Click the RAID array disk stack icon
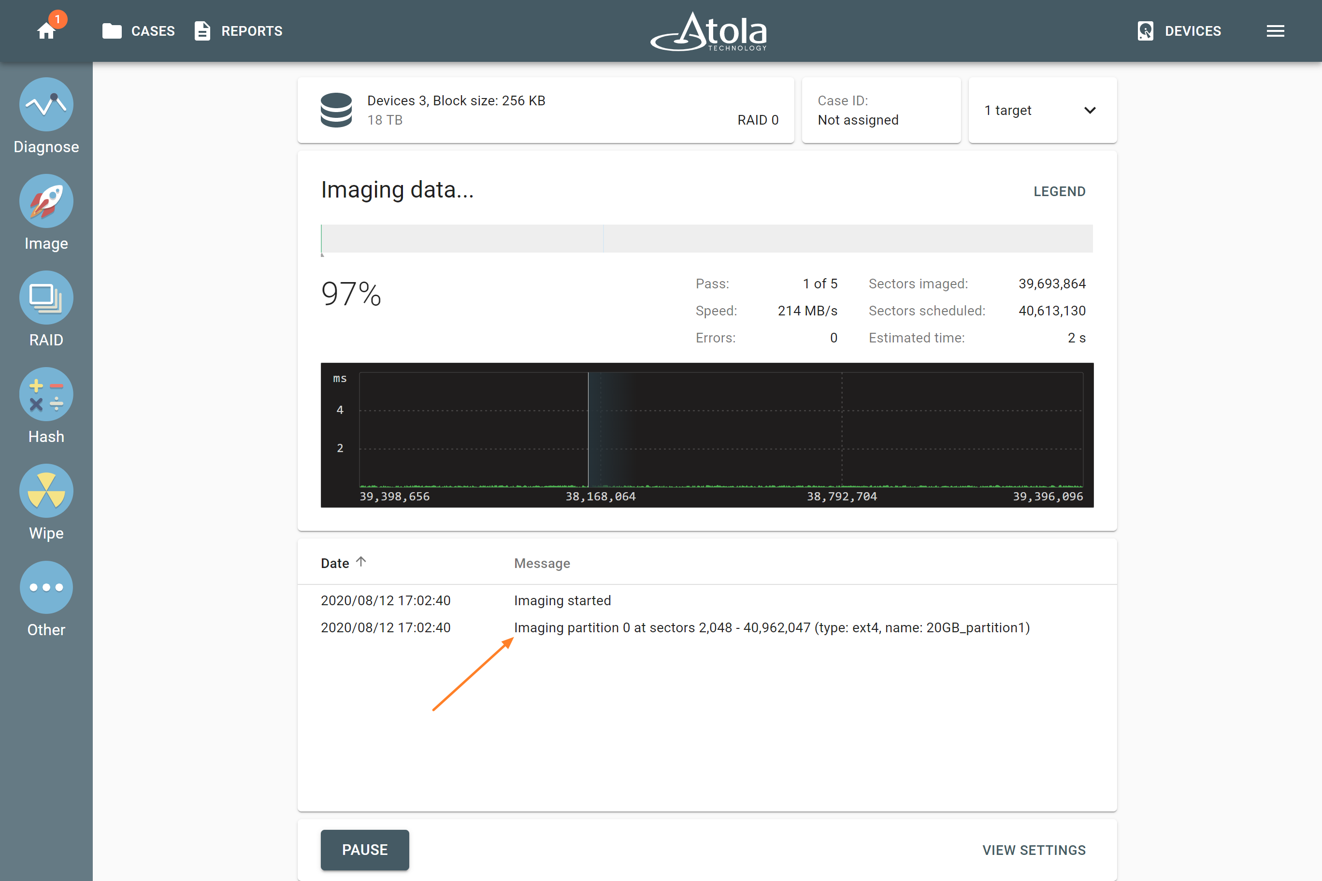Image resolution: width=1322 pixels, height=881 pixels. coord(336,110)
